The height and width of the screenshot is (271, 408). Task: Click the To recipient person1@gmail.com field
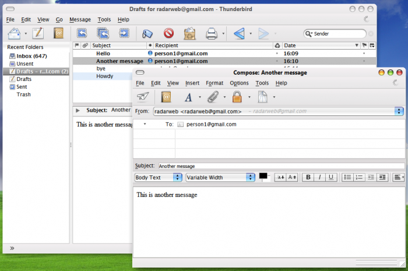290,124
